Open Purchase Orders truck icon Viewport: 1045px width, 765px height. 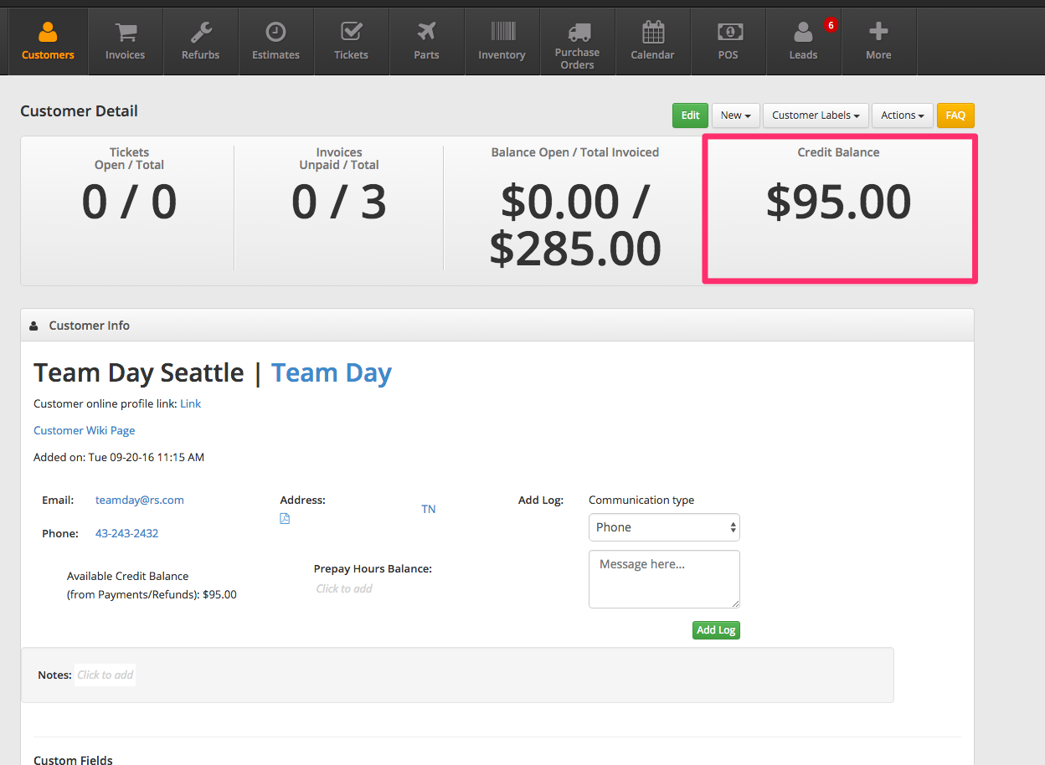[578, 33]
